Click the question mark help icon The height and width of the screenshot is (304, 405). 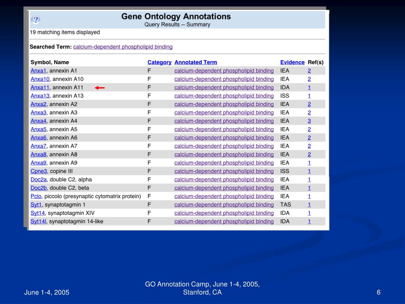(x=36, y=20)
